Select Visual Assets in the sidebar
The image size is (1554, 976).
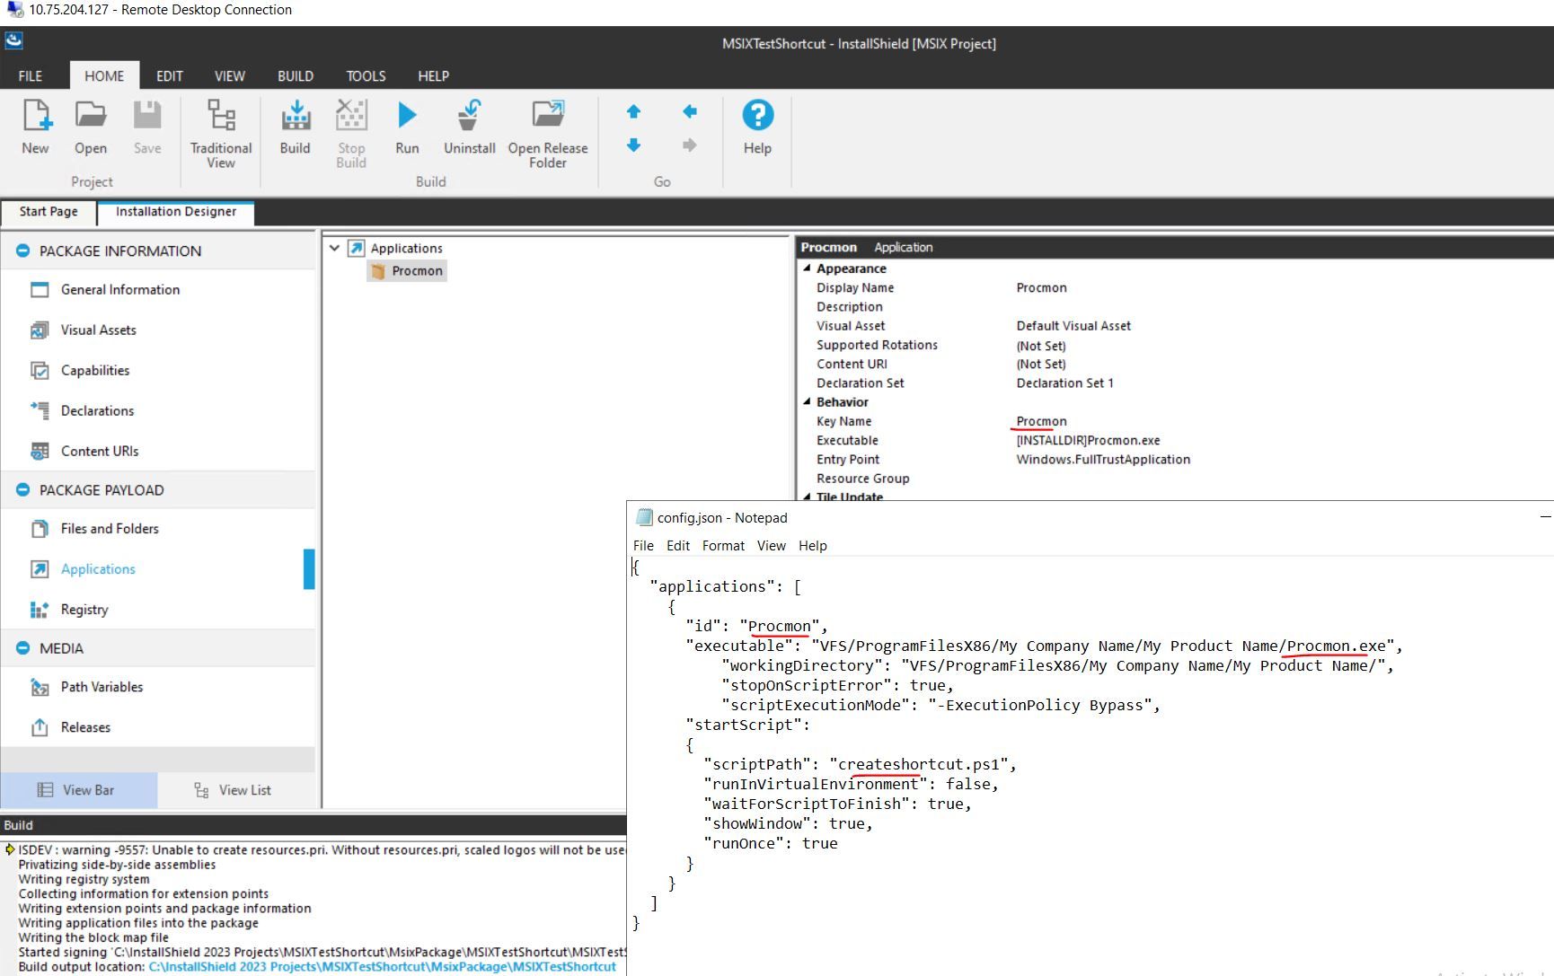tap(96, 330)
